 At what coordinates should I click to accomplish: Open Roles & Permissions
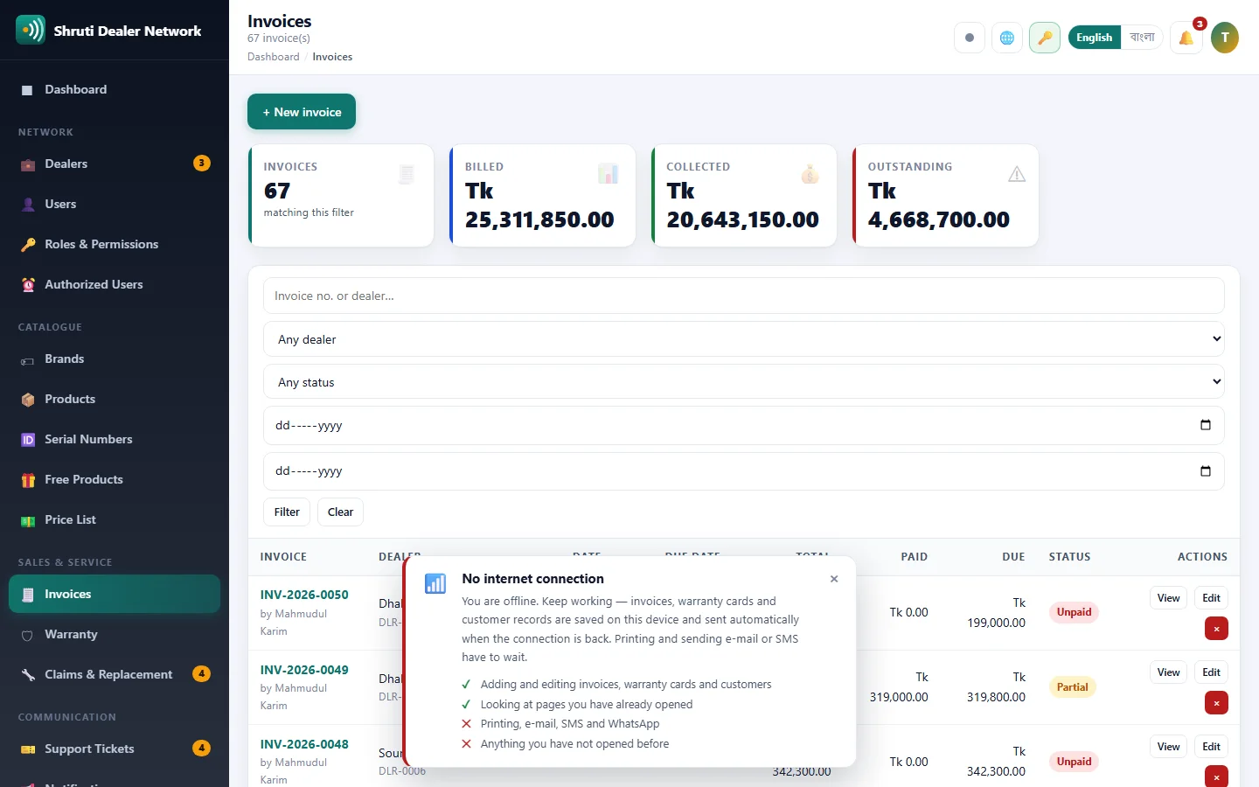[115, 244]
